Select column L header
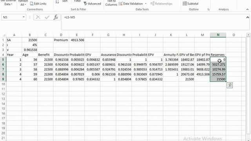 coord(187,35)
